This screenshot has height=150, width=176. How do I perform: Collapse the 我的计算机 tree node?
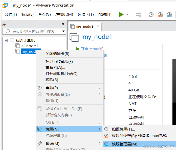6,40
